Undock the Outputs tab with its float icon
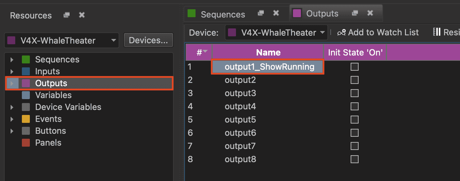Screen dimensions: 460x181 (355, 13)
